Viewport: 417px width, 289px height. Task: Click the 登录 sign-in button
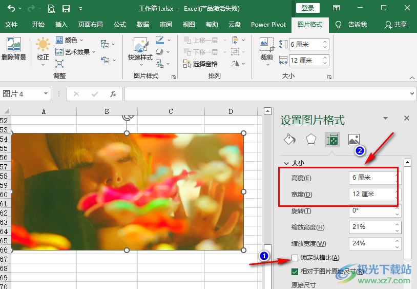[308, 8]
